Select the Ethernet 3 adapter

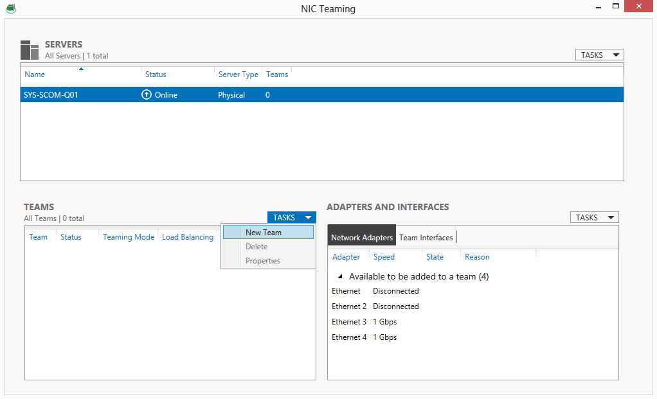tap(349, 322)
